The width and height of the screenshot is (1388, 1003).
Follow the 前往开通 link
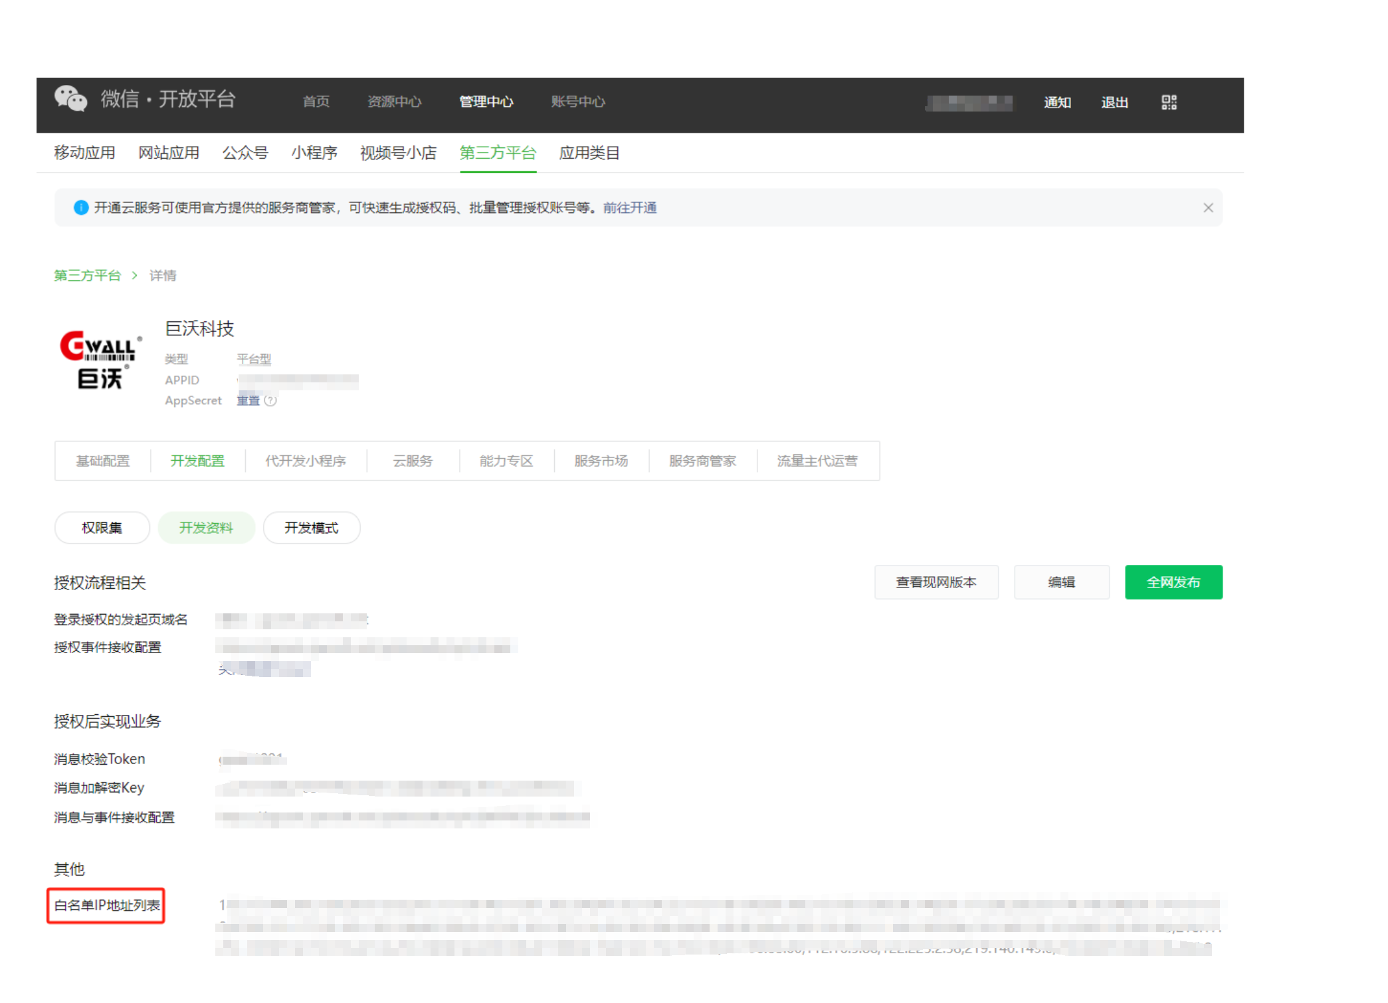[x=629, y=208]
